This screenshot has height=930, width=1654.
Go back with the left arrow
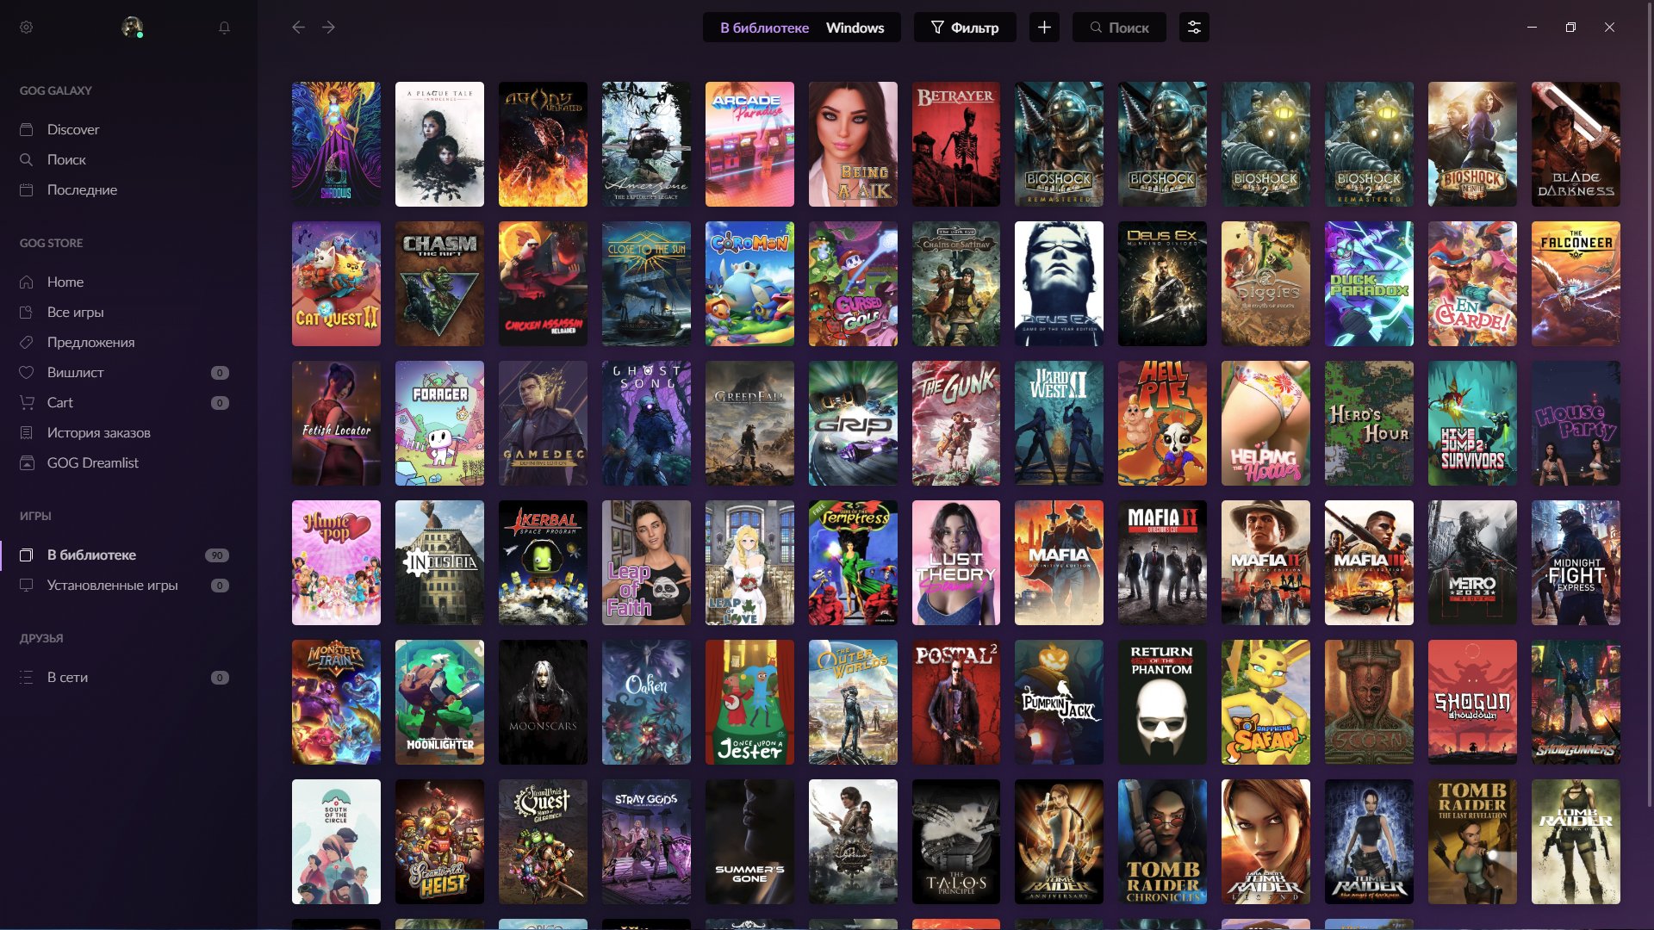coord(298,28)
